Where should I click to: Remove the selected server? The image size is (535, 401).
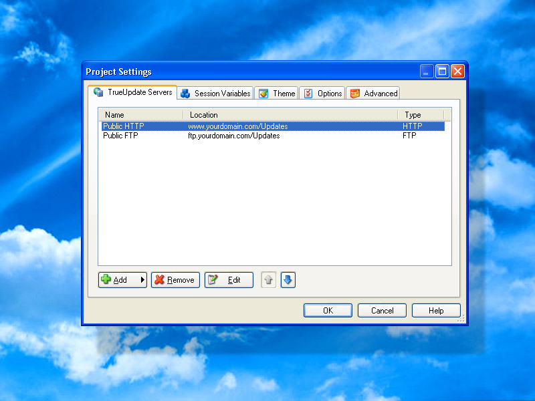pos(175,280)
